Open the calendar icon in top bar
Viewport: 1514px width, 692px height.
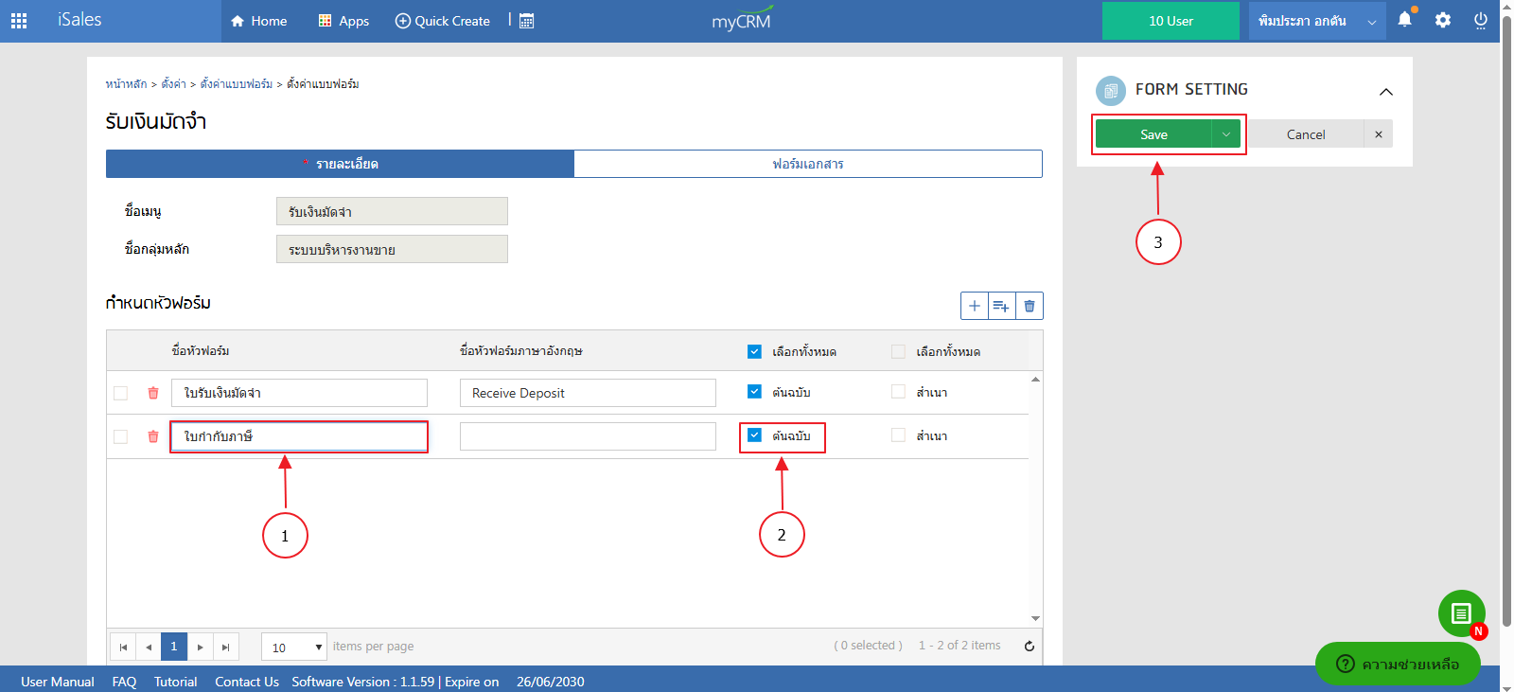(x=527, y=21)
